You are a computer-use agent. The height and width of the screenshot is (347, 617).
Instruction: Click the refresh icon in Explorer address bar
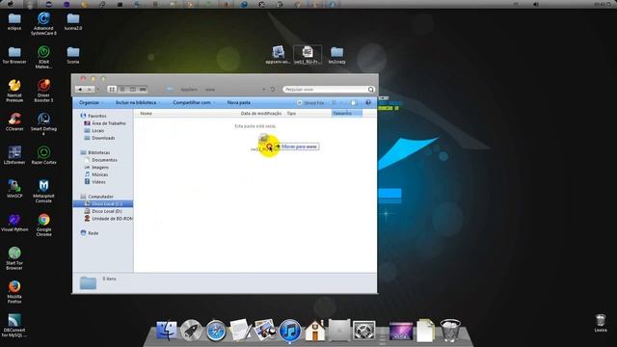272,90
